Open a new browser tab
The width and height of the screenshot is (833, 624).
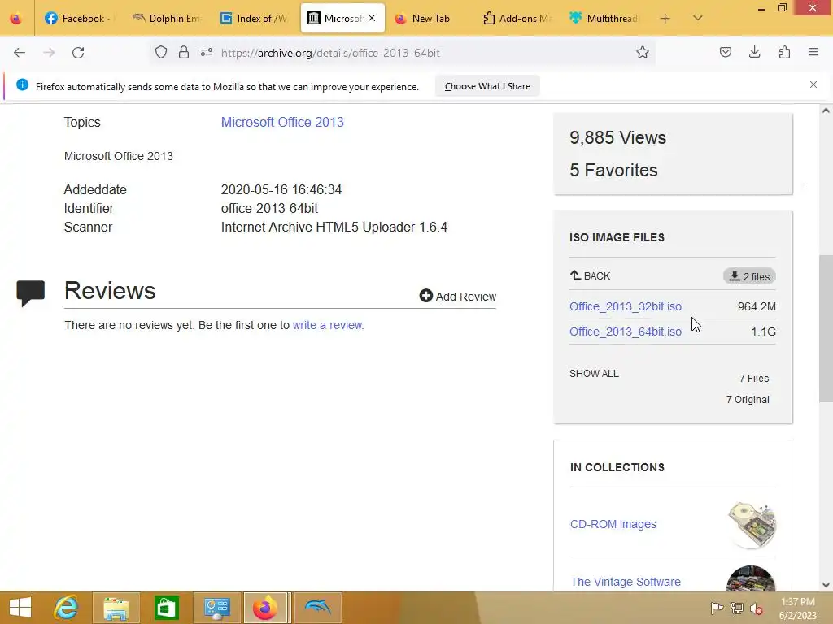[665, 19]
